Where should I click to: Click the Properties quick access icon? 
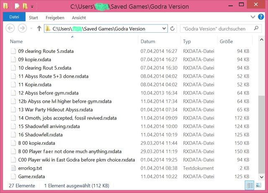pos(17,6)
